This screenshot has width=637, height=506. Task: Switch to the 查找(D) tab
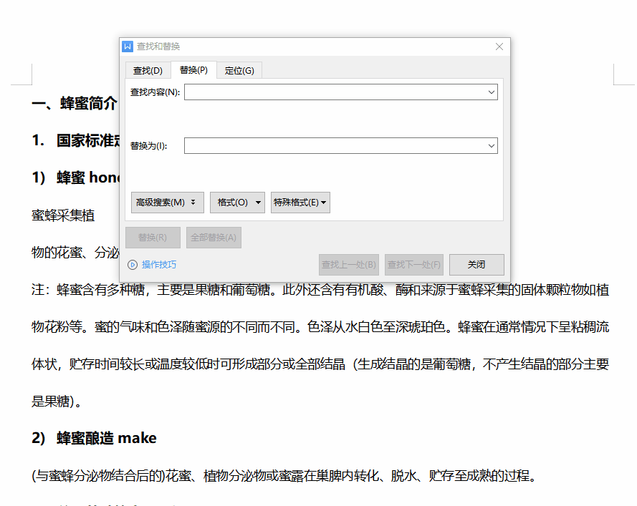tap(148, 71)
